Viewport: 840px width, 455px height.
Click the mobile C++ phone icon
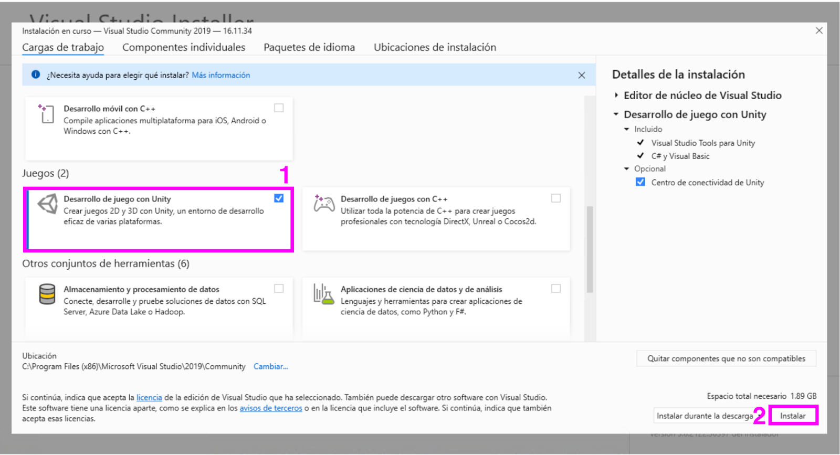[47, 113]
